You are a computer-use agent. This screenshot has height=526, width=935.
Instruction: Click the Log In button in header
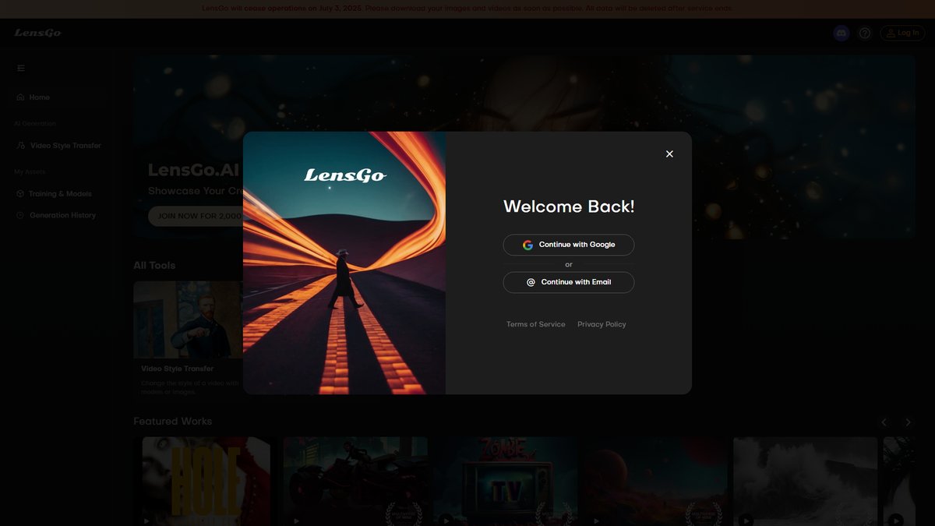902,33
